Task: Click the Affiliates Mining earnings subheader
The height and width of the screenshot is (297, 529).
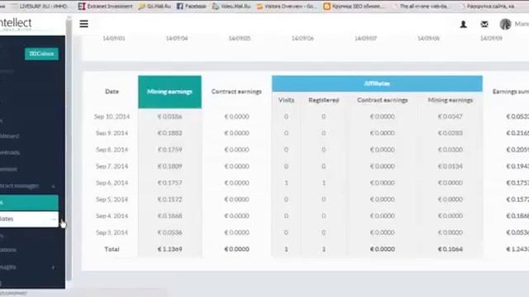Action: (450, 100)
